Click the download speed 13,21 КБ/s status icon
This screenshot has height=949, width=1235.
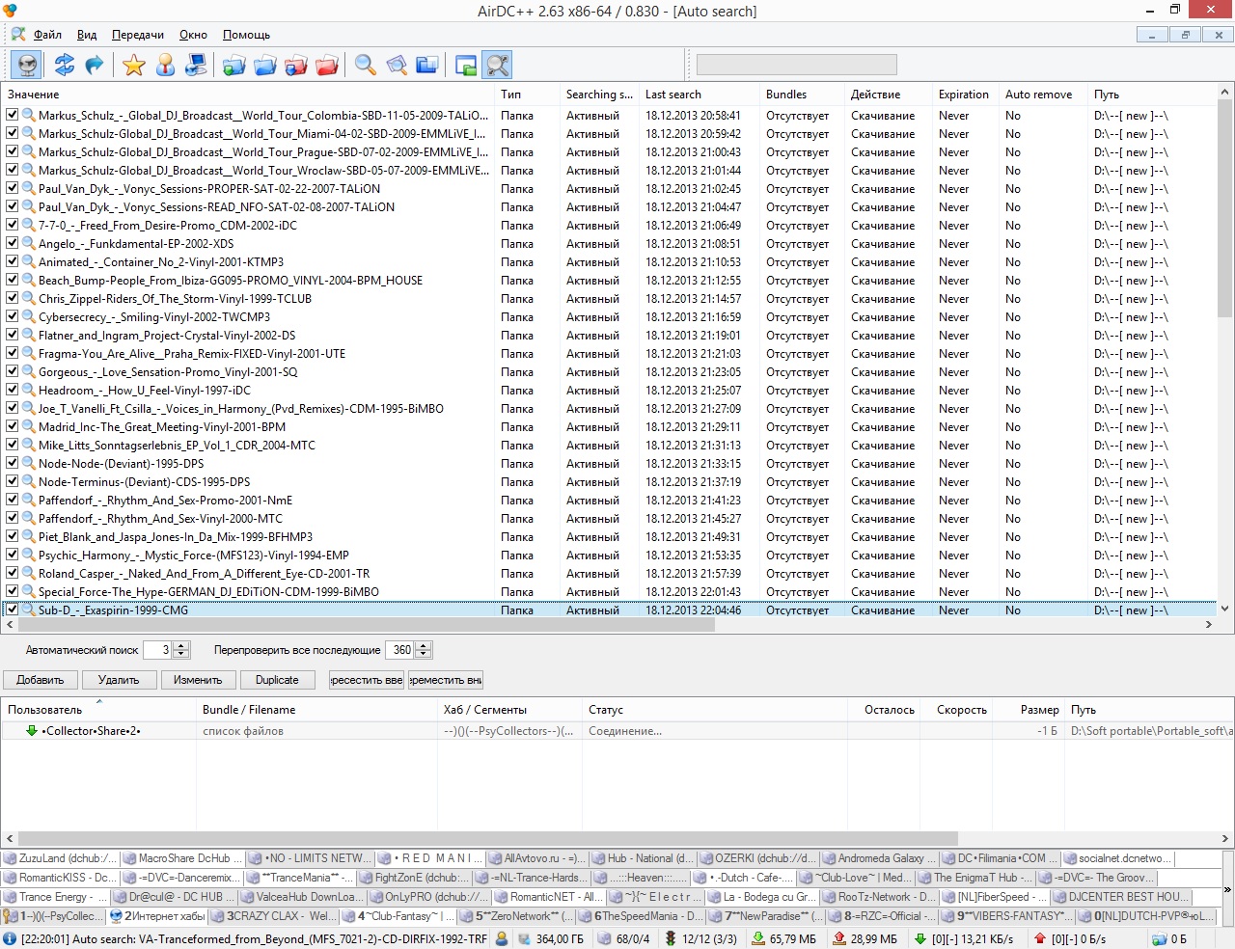click(x=920, y=938)
